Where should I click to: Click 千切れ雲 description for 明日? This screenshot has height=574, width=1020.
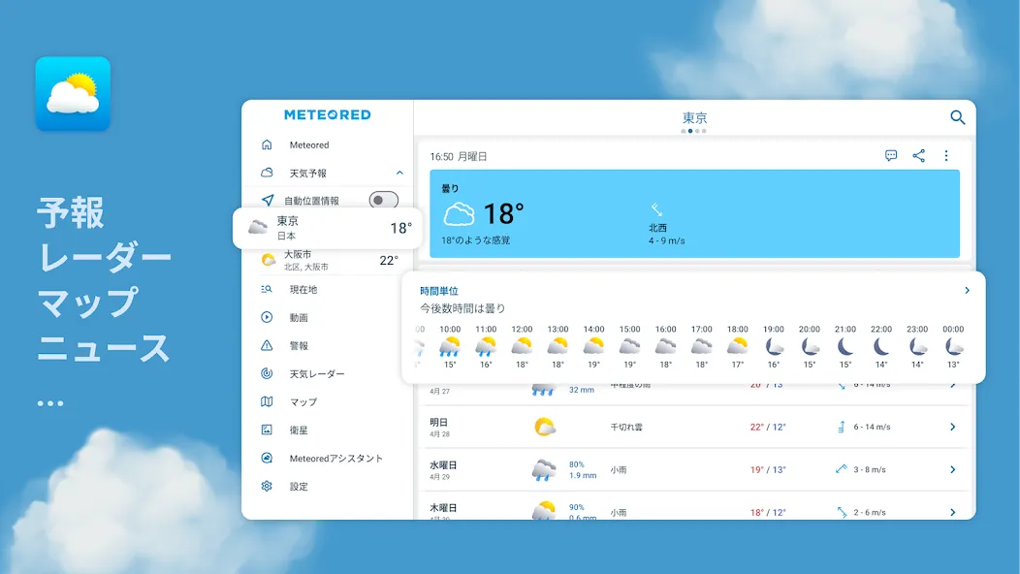pyautogui.click(x=625, y=427)
